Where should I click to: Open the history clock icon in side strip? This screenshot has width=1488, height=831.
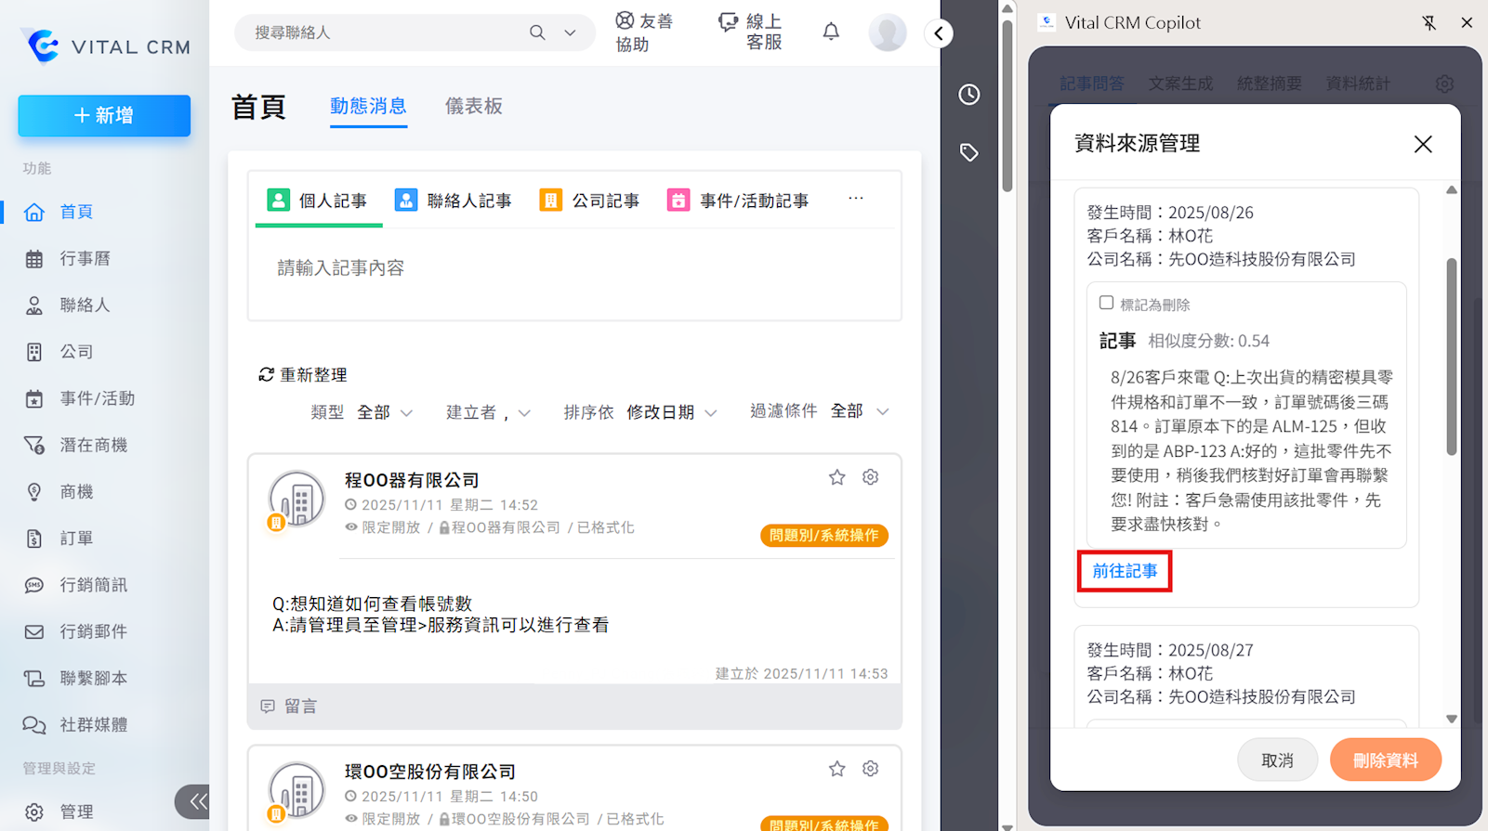tap(968, 95)
